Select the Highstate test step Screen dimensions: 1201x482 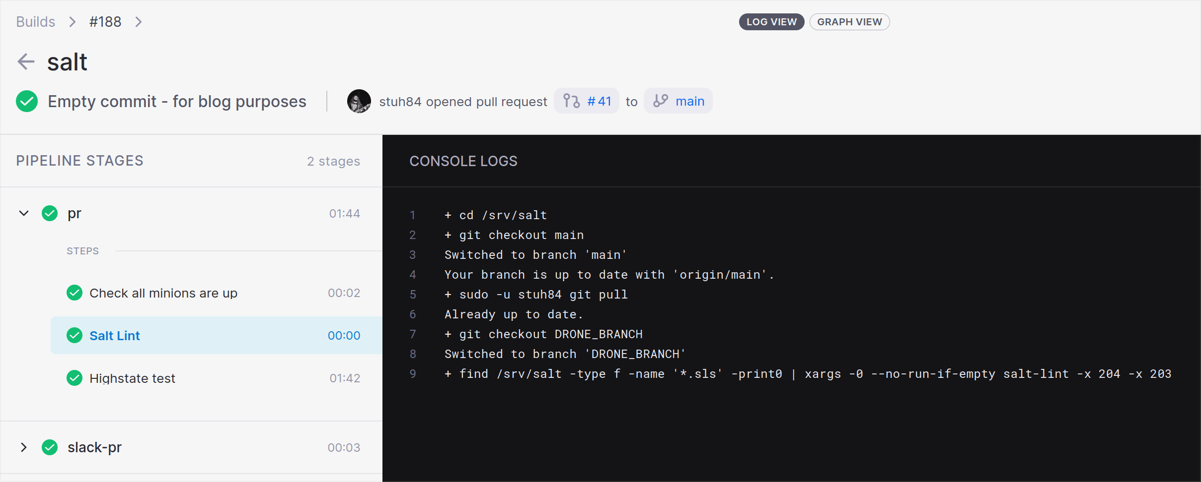click(132, 378)
